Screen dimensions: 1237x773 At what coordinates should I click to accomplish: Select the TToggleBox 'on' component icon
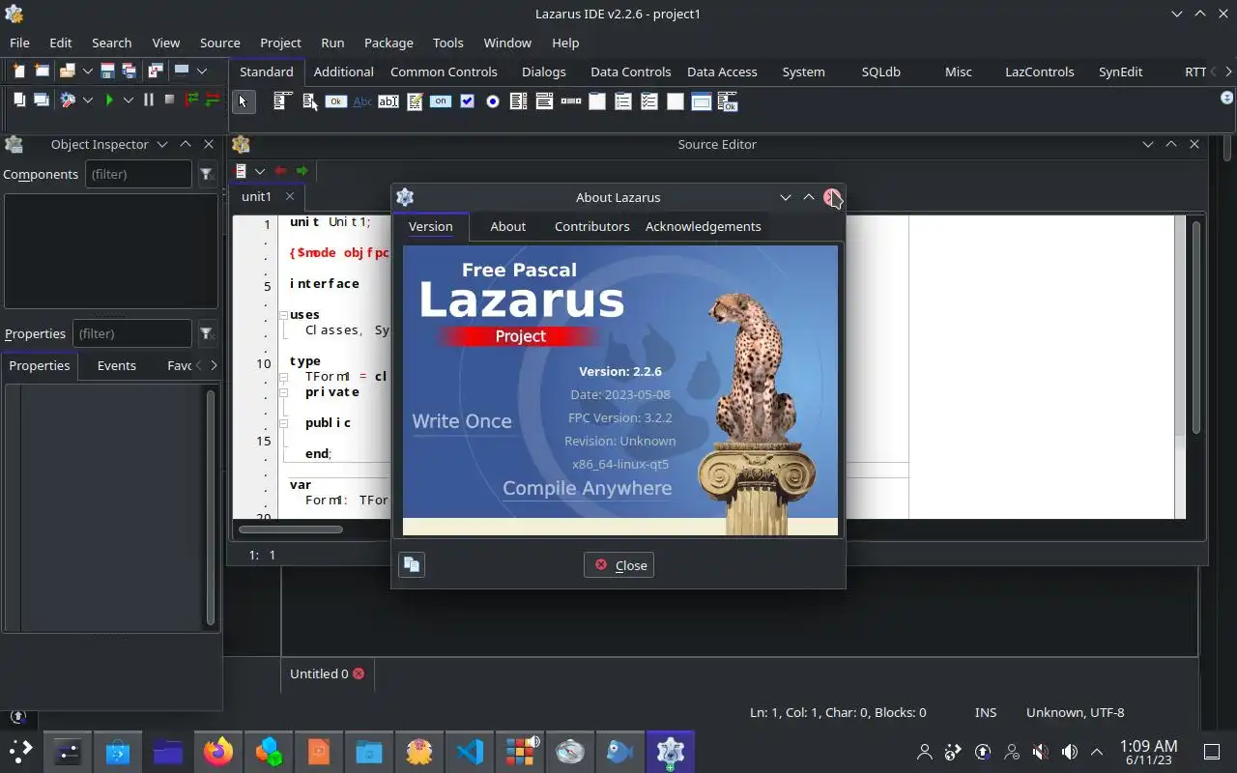(441, 101)
